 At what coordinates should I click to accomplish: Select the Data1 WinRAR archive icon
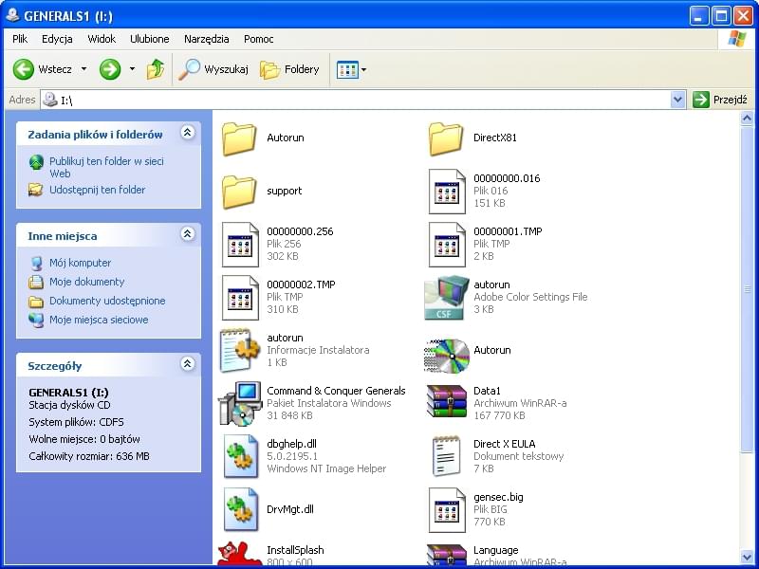click(x=446, y=401)
